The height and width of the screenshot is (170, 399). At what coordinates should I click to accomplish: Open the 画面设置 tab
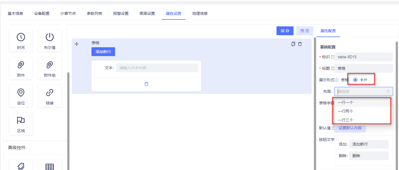(x=147, y=13)
